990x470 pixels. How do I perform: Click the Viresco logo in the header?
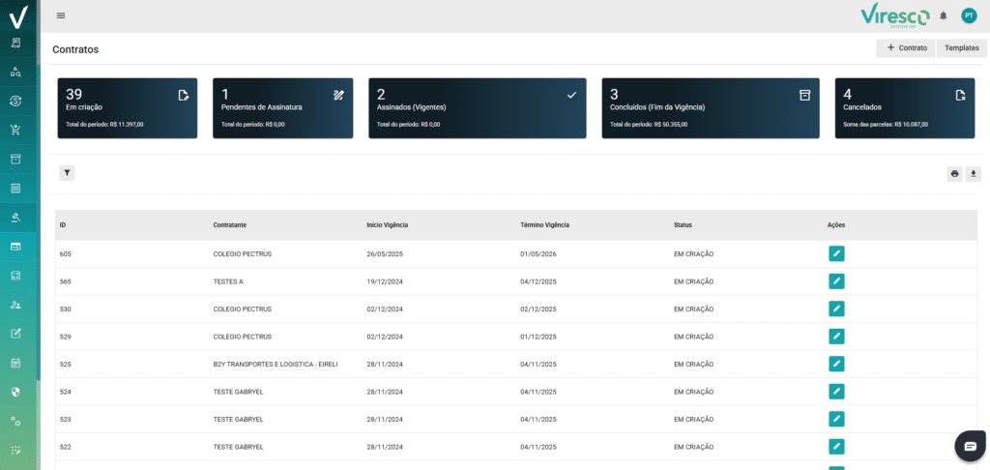(893, 15)
